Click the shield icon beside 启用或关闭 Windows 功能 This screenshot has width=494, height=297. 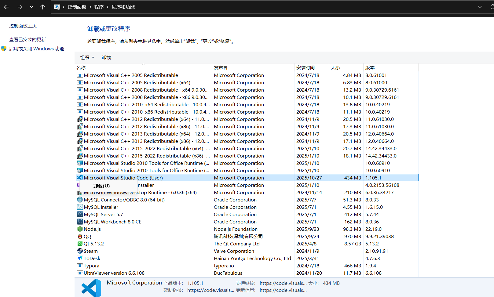tap(4, 49)
